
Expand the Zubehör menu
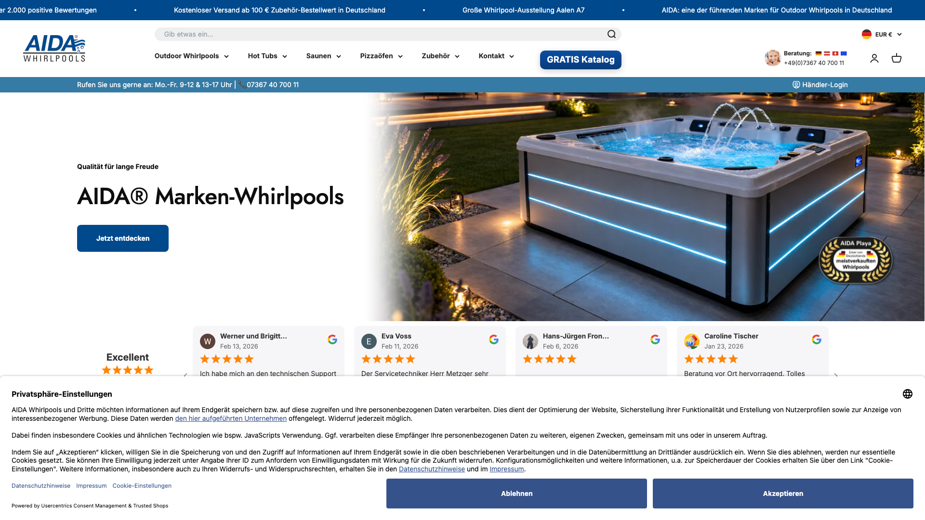coord(440,56)
